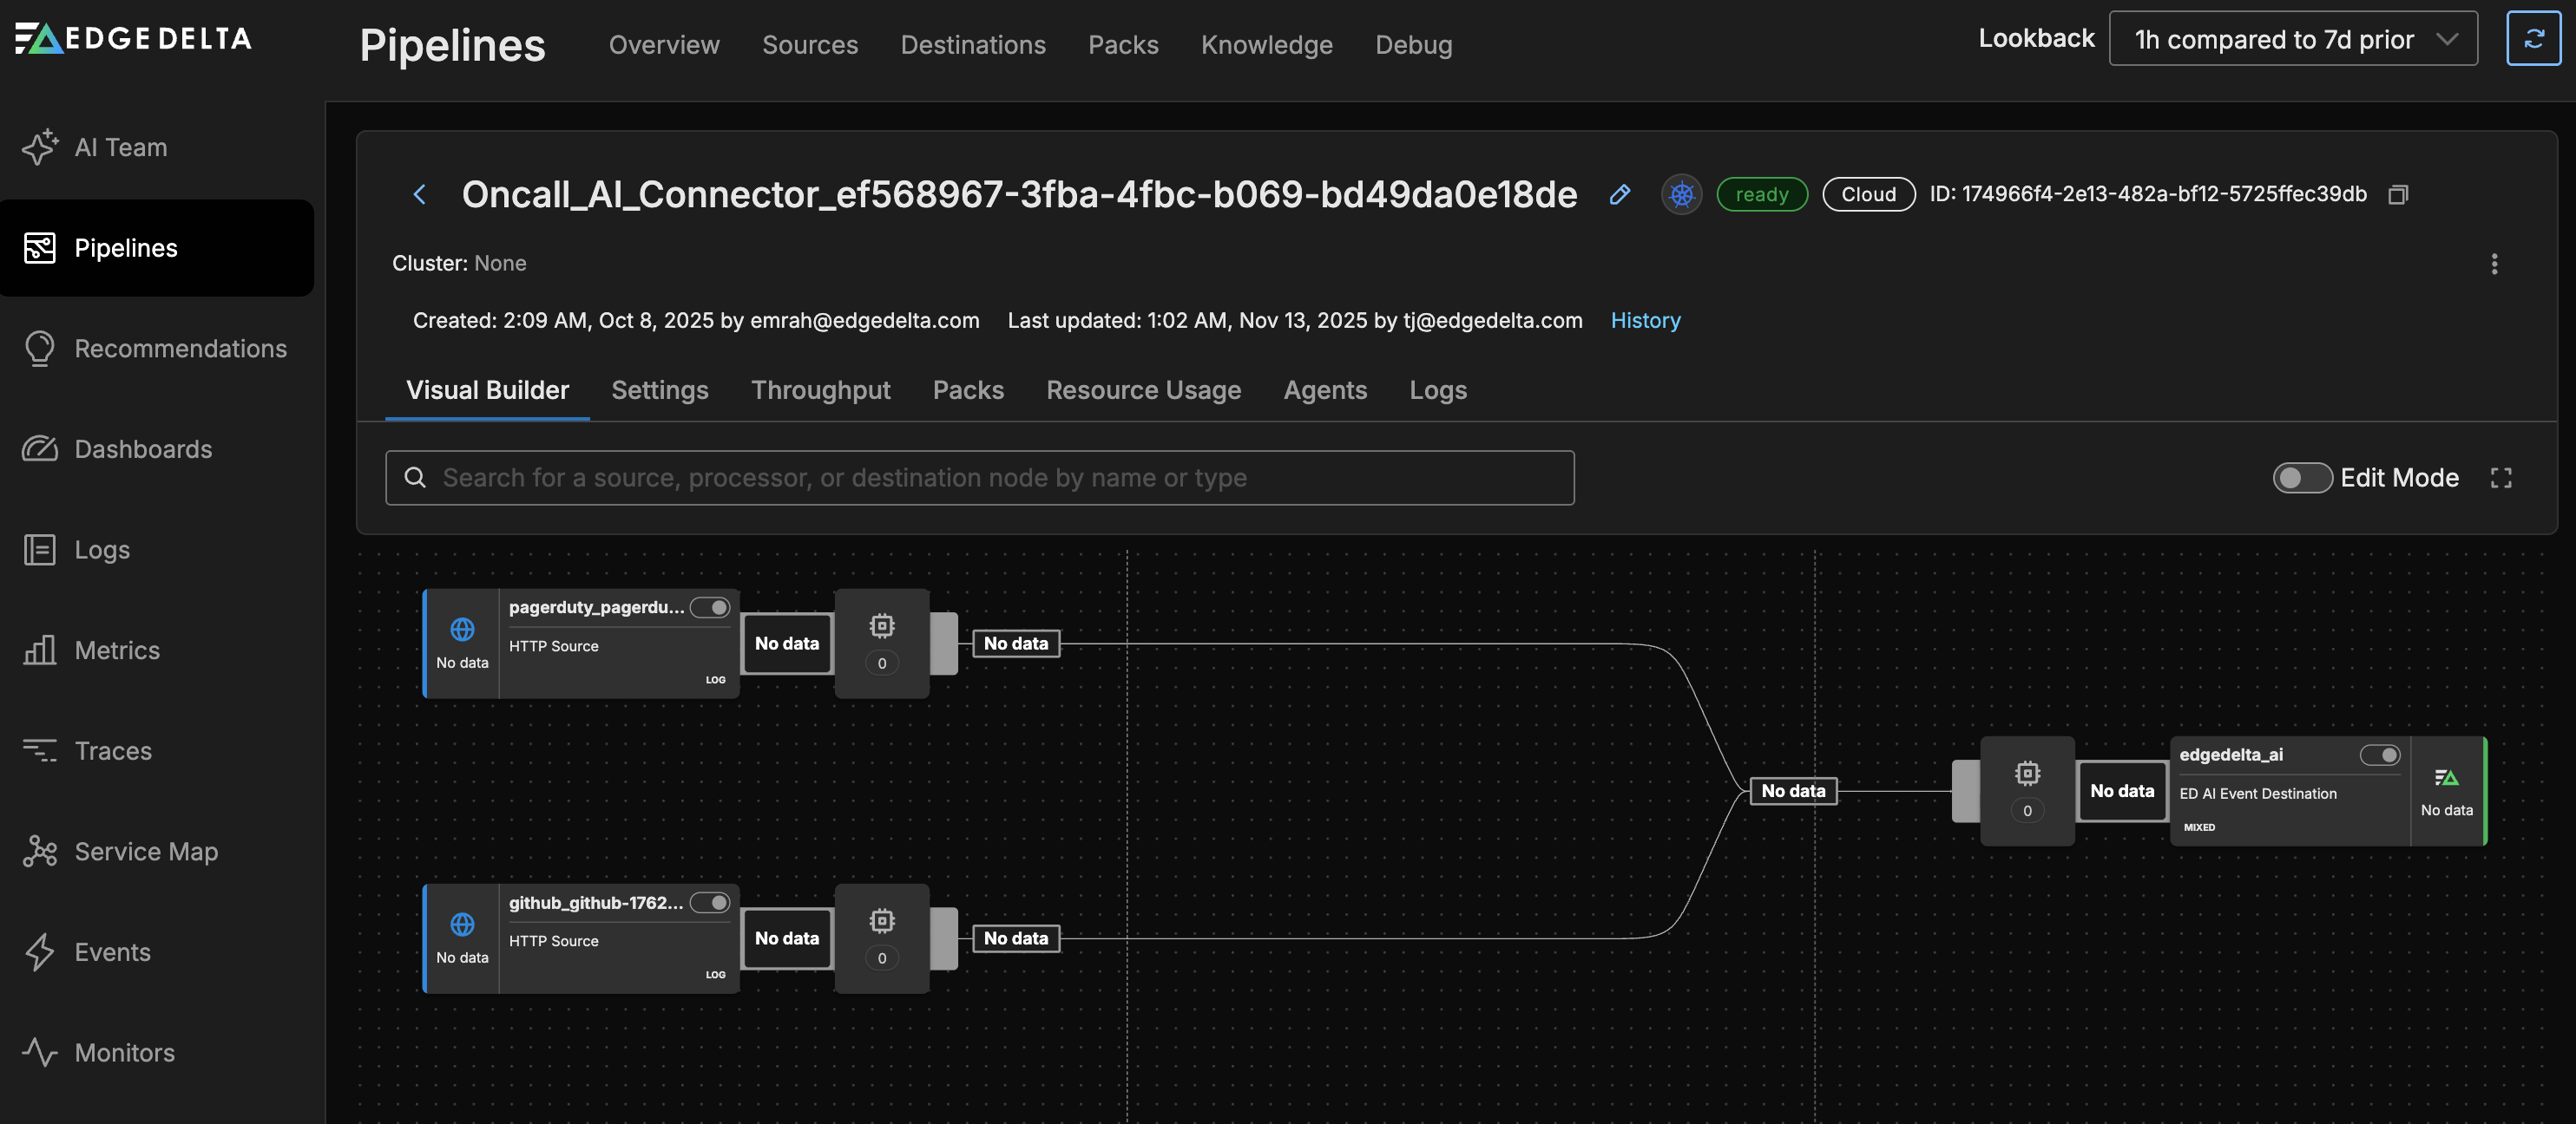Copy the pipeline ID via copy icon

coord(2399,193)
